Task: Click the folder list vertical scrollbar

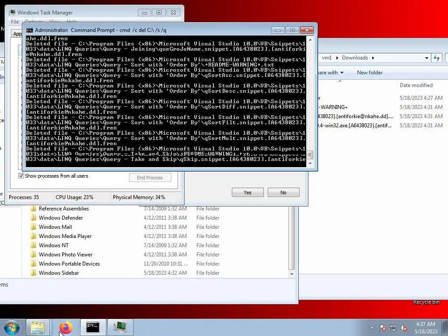Action: 292,238
